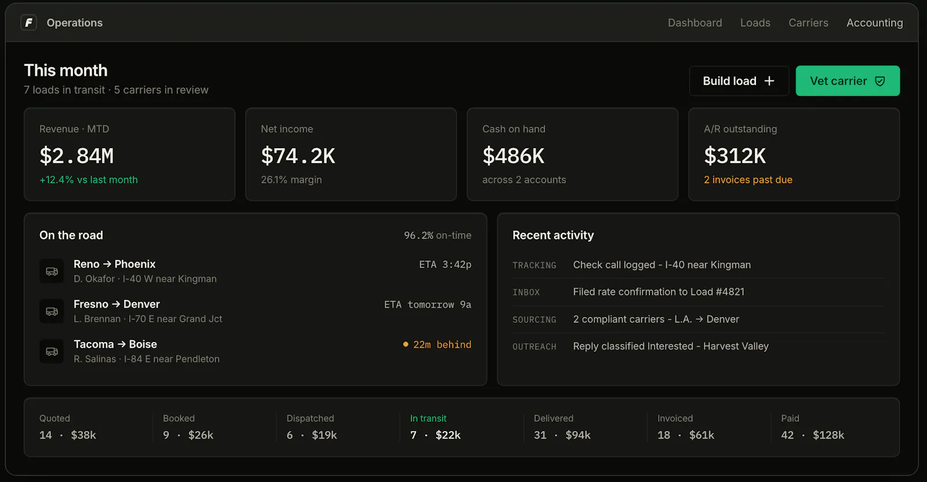Click the truck icon for Tacoma → Boise
927x482 pixels.
click(x=52, y=351)
